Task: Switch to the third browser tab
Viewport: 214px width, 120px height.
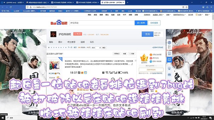Action: (x=63, y=2)
